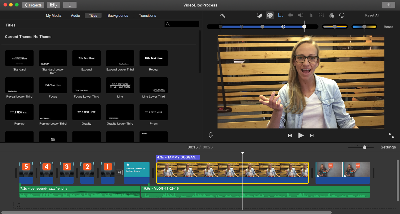The width and height of the screenshot is (400, 214).
Task: Switch to the Backgrounds tab
Action: click(118, 15)
